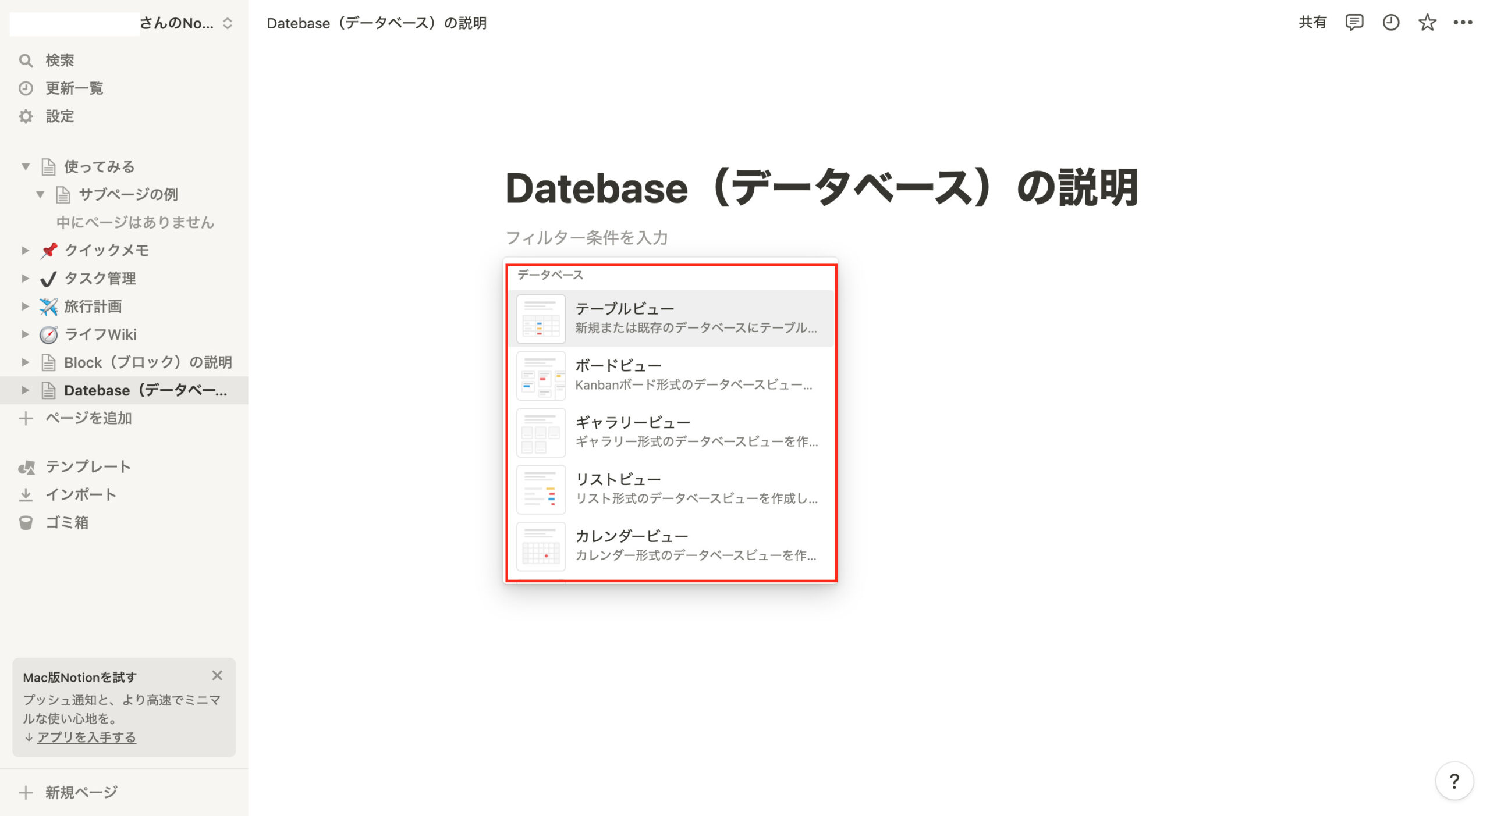Open タスク管理 page from sidebar

[x=100, y=279]
